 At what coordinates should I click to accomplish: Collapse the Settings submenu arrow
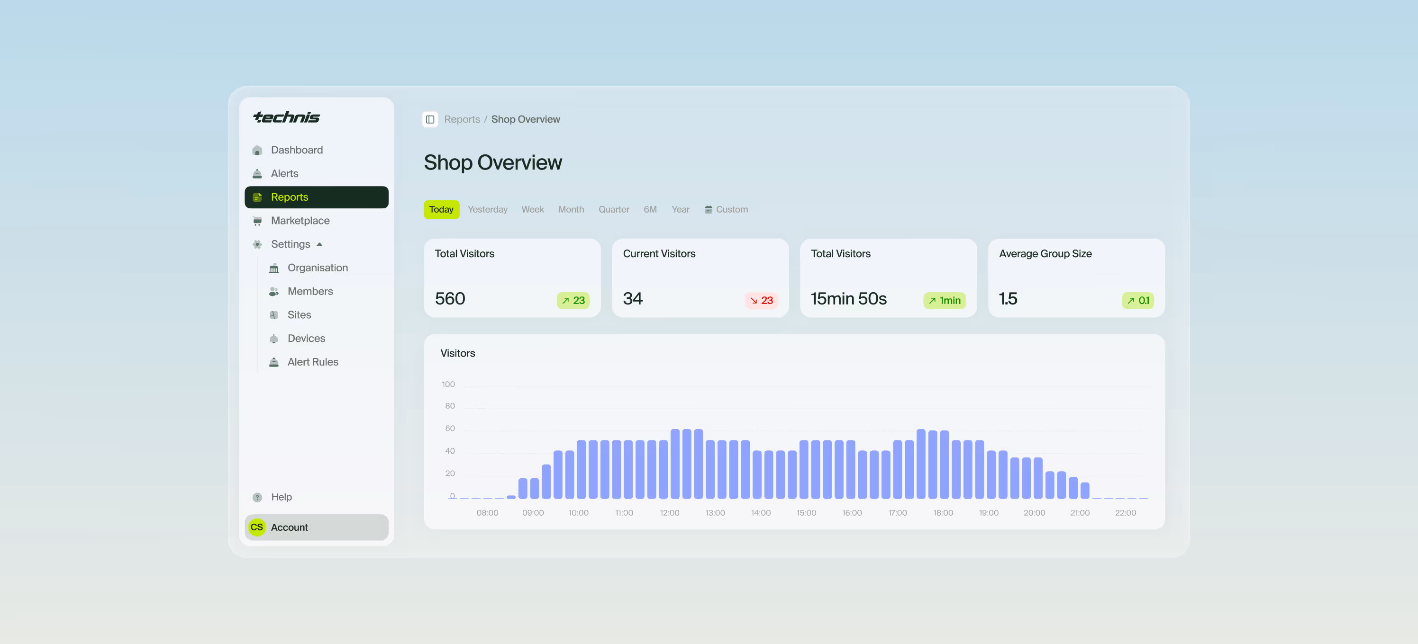click(x=319, y=244)
